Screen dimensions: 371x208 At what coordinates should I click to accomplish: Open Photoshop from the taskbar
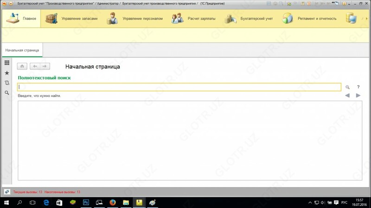pyautogui.click(x=86, y=202)
